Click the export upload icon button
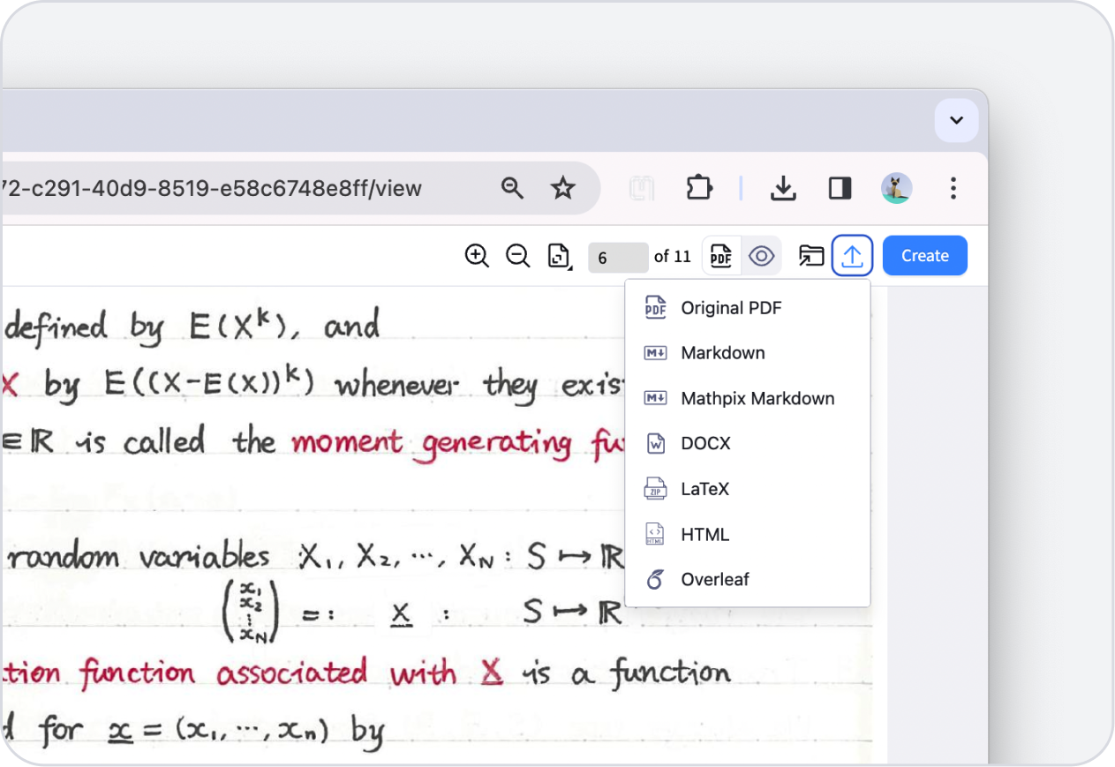This screenshot has width=1115, height=767. click(852, 256)
